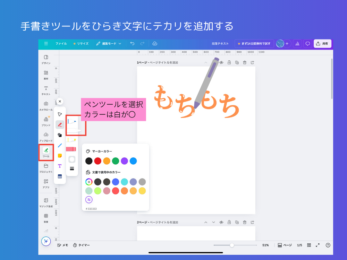Pick the sticky note tool
The height and width of the screenshot is (260, 347).
pyautogui.click(x=60, y=156)
